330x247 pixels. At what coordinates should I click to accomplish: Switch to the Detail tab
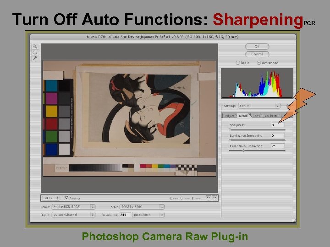243,116
